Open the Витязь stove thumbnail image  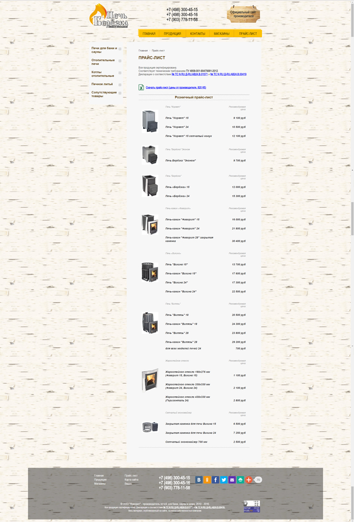(150, 323)
